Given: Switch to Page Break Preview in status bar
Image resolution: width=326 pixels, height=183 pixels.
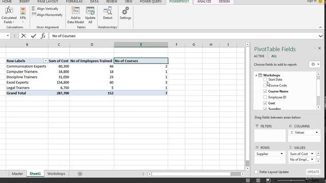Looking at the screenshot, I should tap(268, 180).
